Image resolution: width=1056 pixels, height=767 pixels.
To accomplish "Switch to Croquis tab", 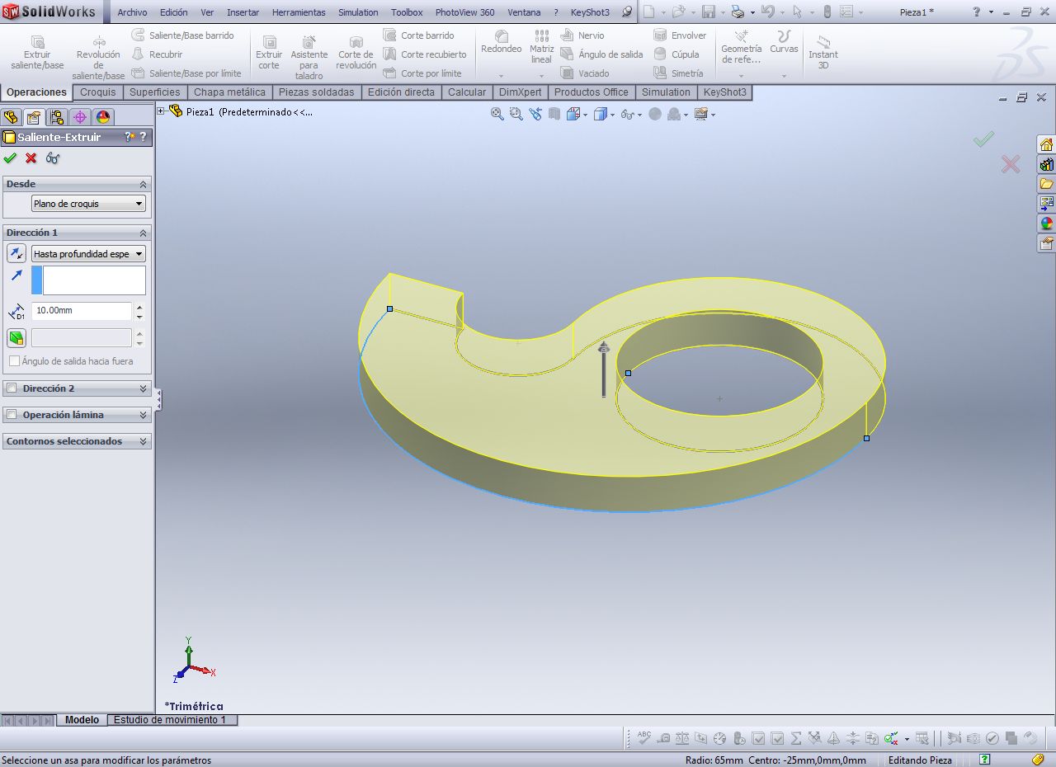I will pos(98,92).
